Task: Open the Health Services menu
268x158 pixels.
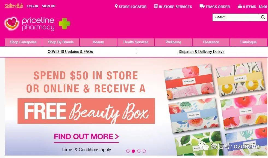Action: [136, 42]
